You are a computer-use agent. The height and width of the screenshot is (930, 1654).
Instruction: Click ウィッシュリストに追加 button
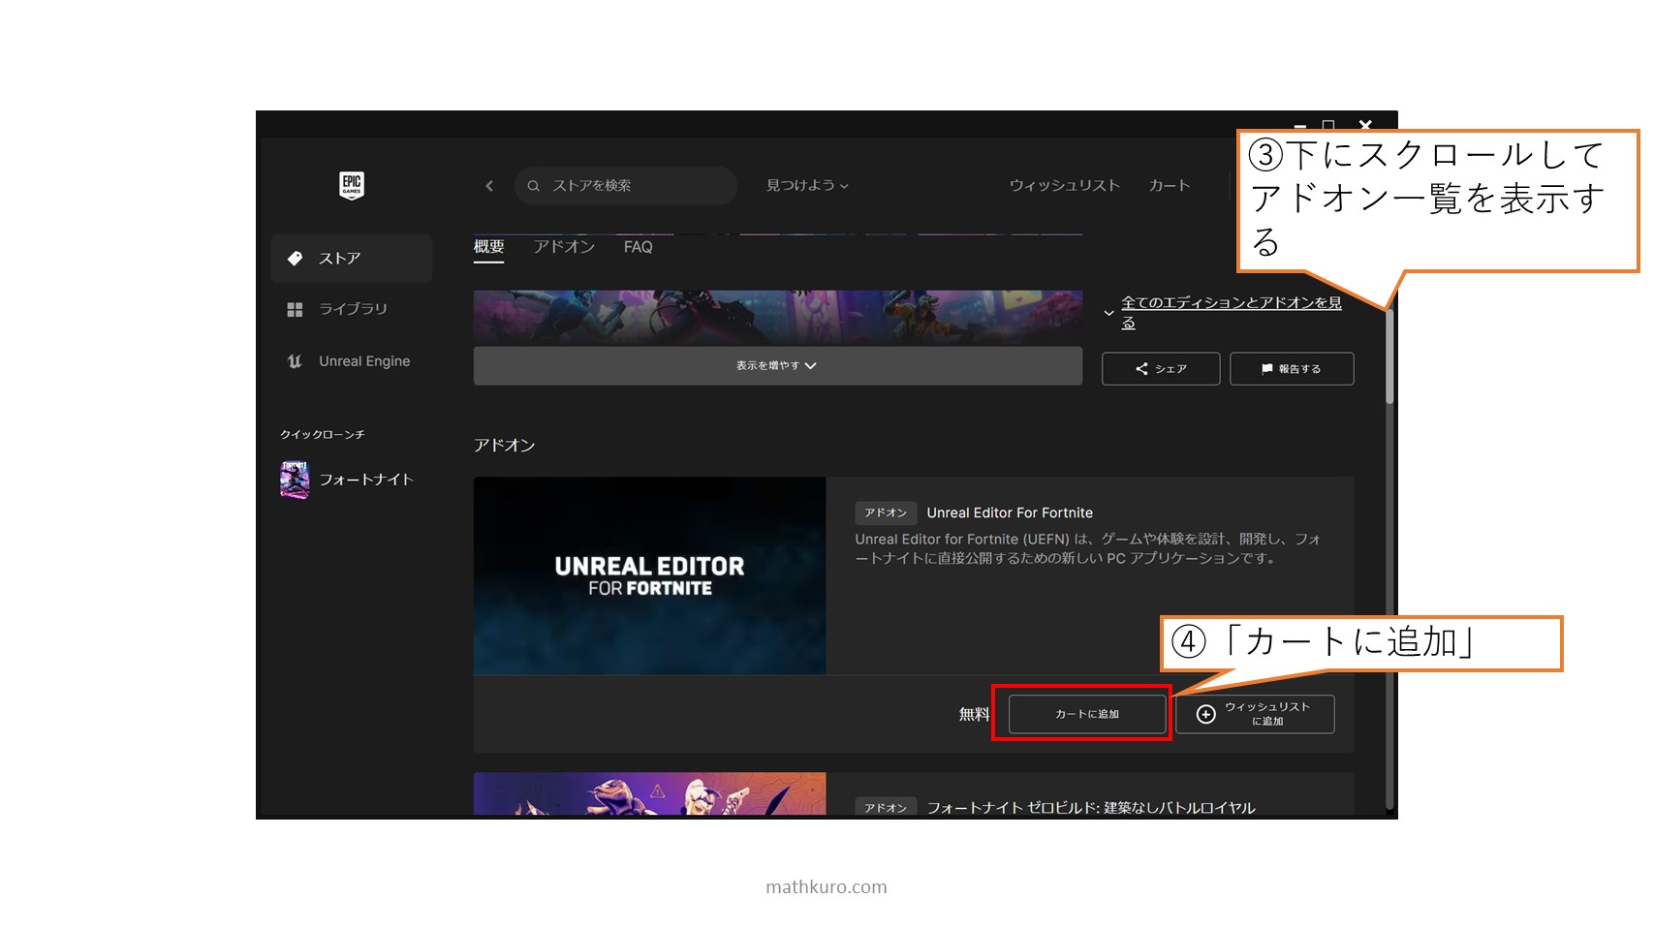click(x=1255, y=714)
